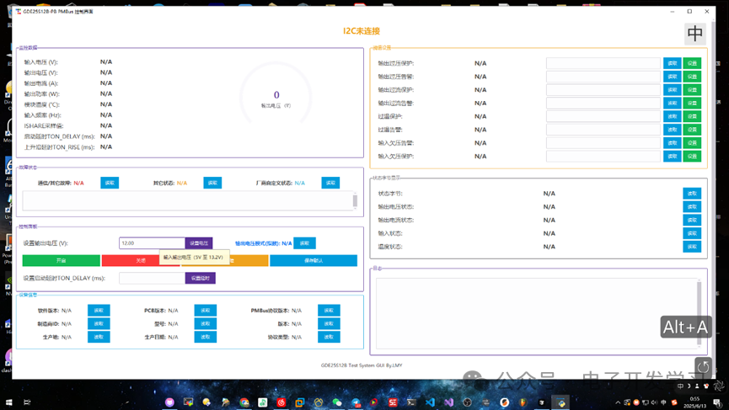The height and width of the screenshot is (410, 729).
Task: Click the TON_DELAY startup delay input field
Action: (x=151, y=278)
